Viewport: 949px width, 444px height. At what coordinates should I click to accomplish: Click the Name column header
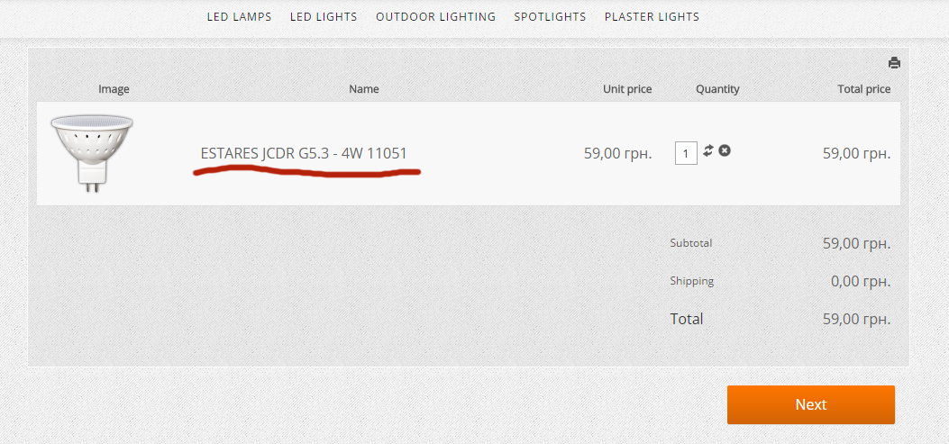coord(364,89)
